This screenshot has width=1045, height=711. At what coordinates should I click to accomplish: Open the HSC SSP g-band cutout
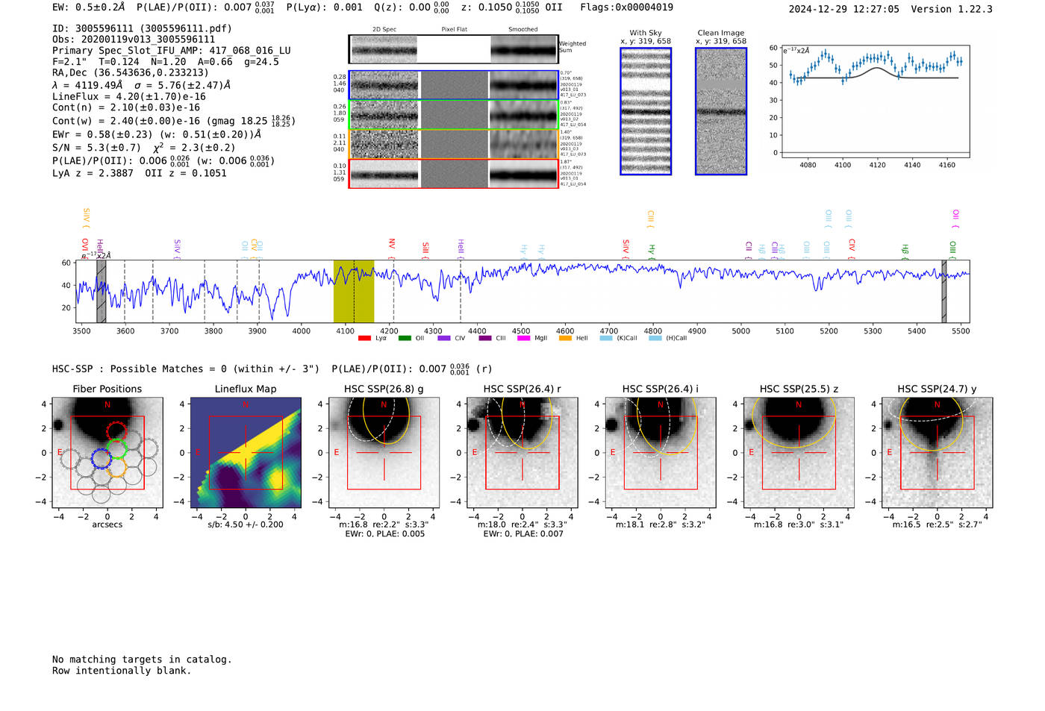coord(384,453)
